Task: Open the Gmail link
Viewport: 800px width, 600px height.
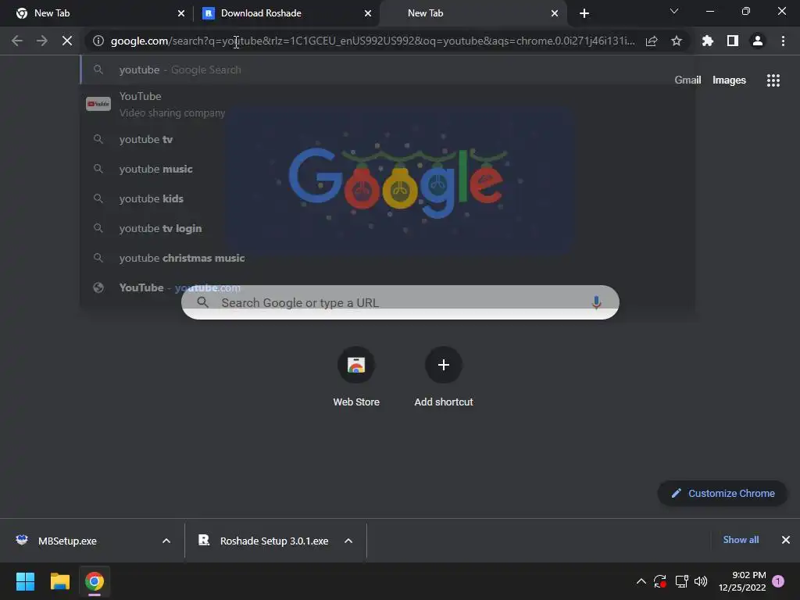Action: [687, 80]
